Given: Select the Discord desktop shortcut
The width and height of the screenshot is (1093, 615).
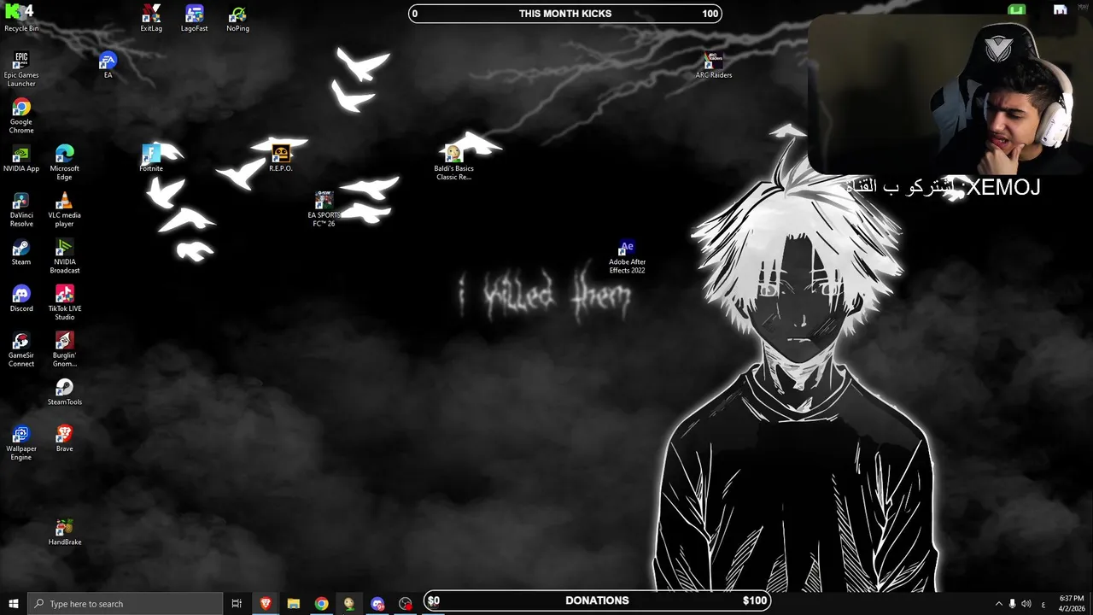Looking at the screenshot, I should coord(21,299).
